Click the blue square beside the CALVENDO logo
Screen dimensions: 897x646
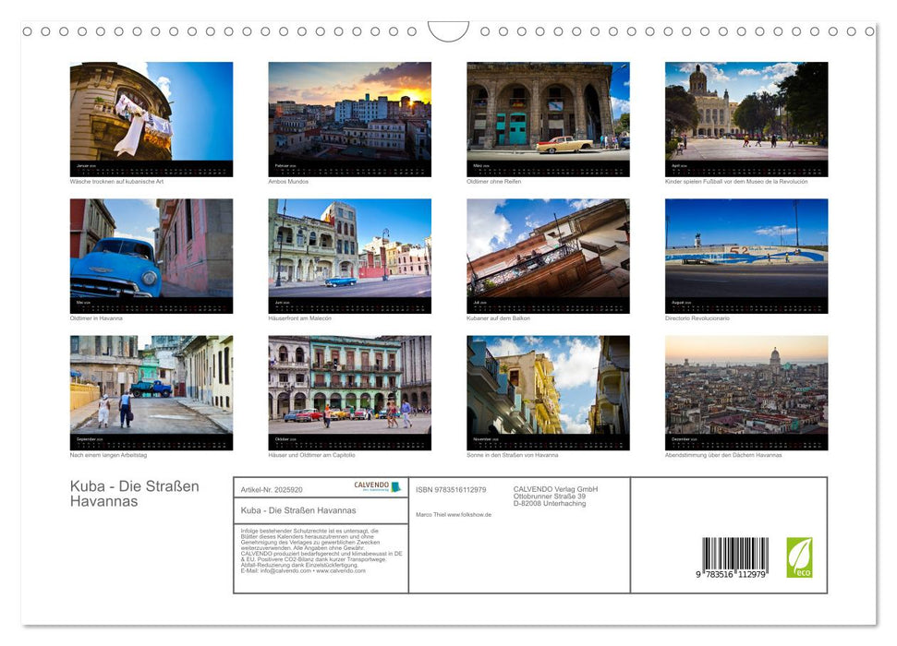pos(395,486)
